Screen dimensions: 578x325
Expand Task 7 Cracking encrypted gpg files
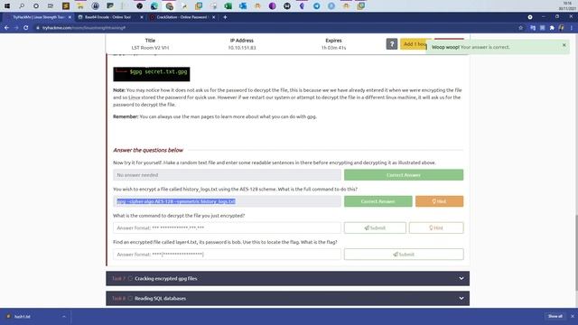point(287,279)
